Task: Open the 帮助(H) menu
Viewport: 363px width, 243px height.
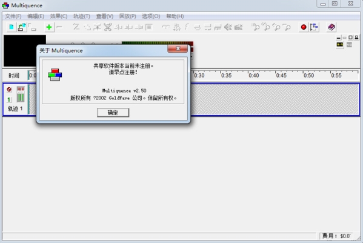Action: tap(175, 16)
